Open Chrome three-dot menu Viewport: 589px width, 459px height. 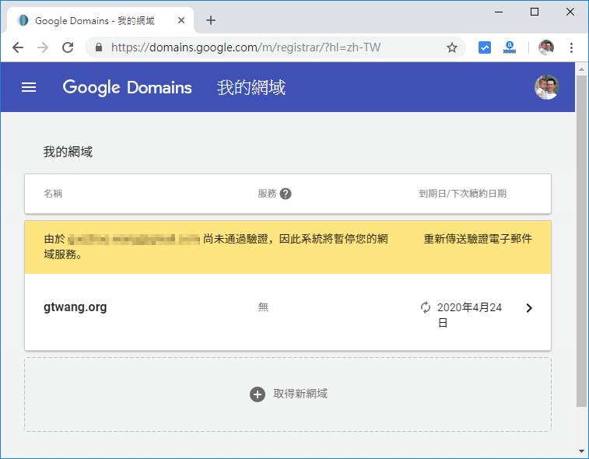coord(571,47)
